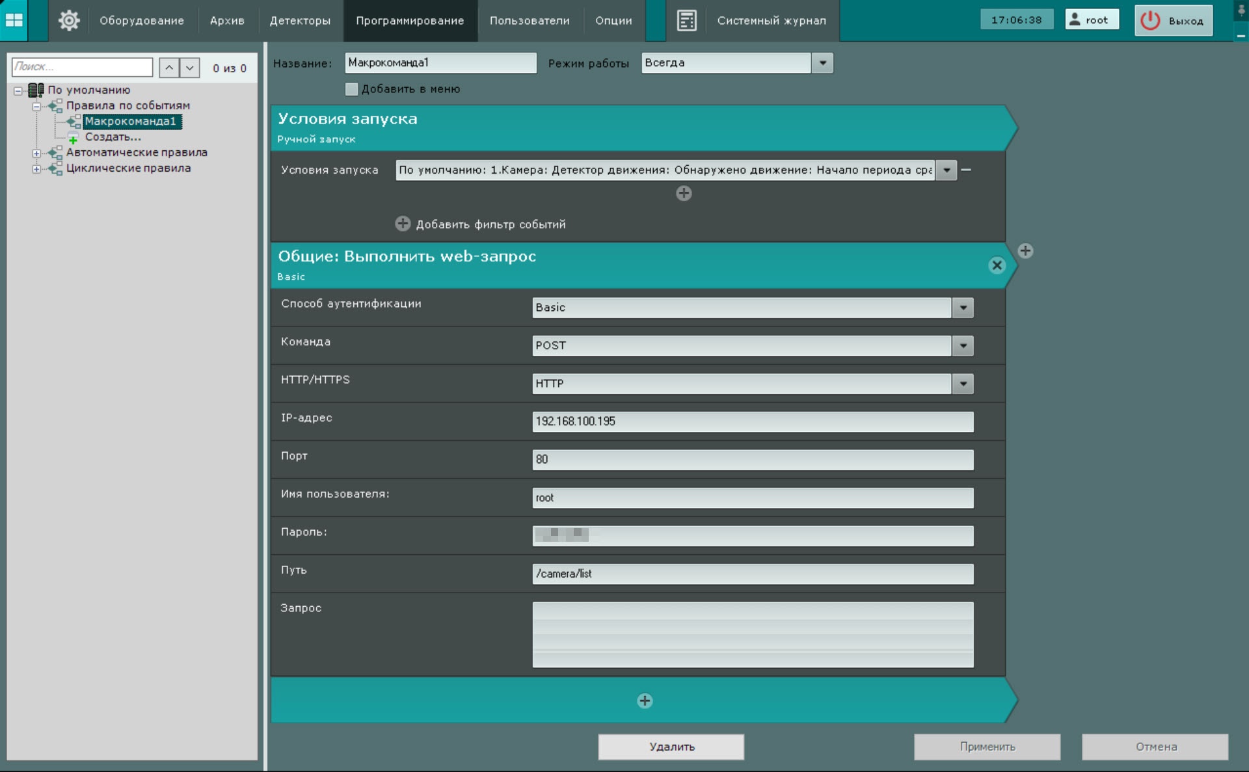Enable Добавить в меню checkbox
The image size is (1249, 772).
pos(351,89)
